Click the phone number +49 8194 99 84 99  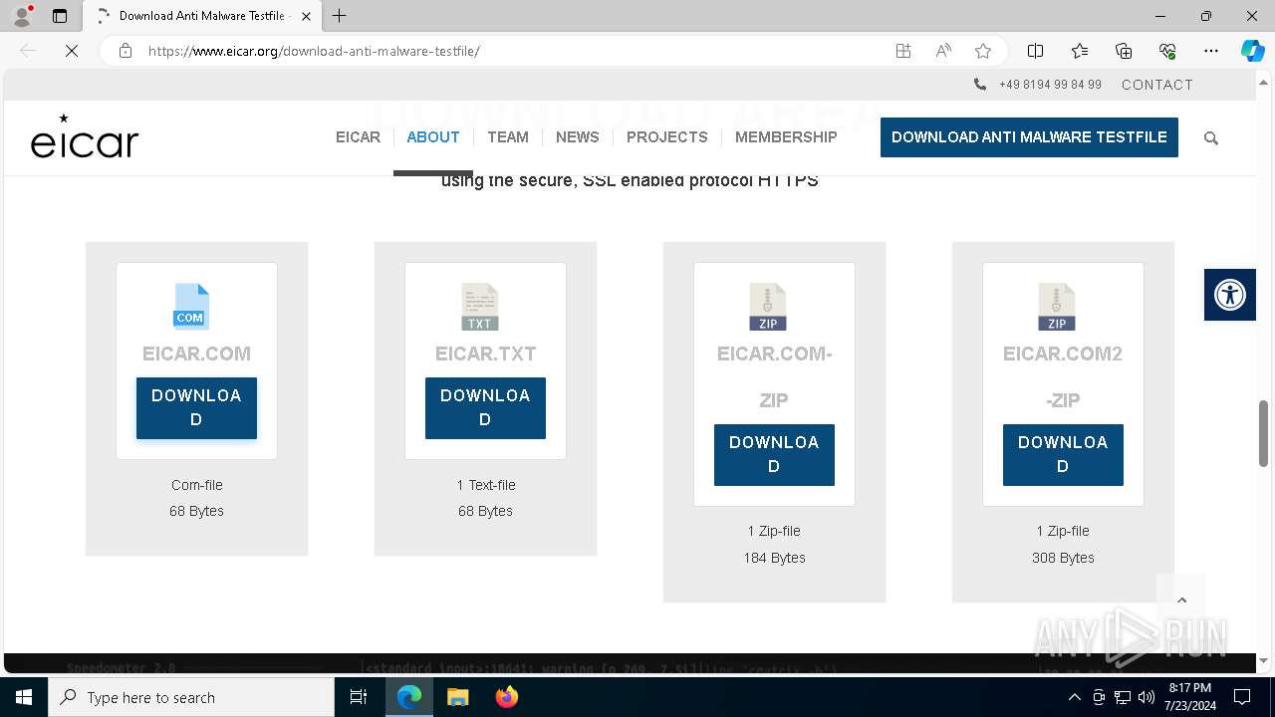pyautogui.click(x=1050, y=85)
